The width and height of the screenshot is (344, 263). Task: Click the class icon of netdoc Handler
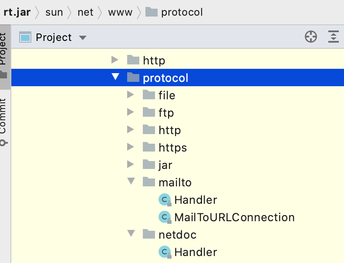(165, 252)
